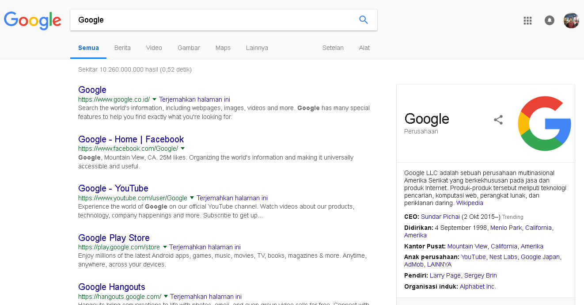Click the 'Perusahaan' subtitle in knowledge panel

[421, 131]
